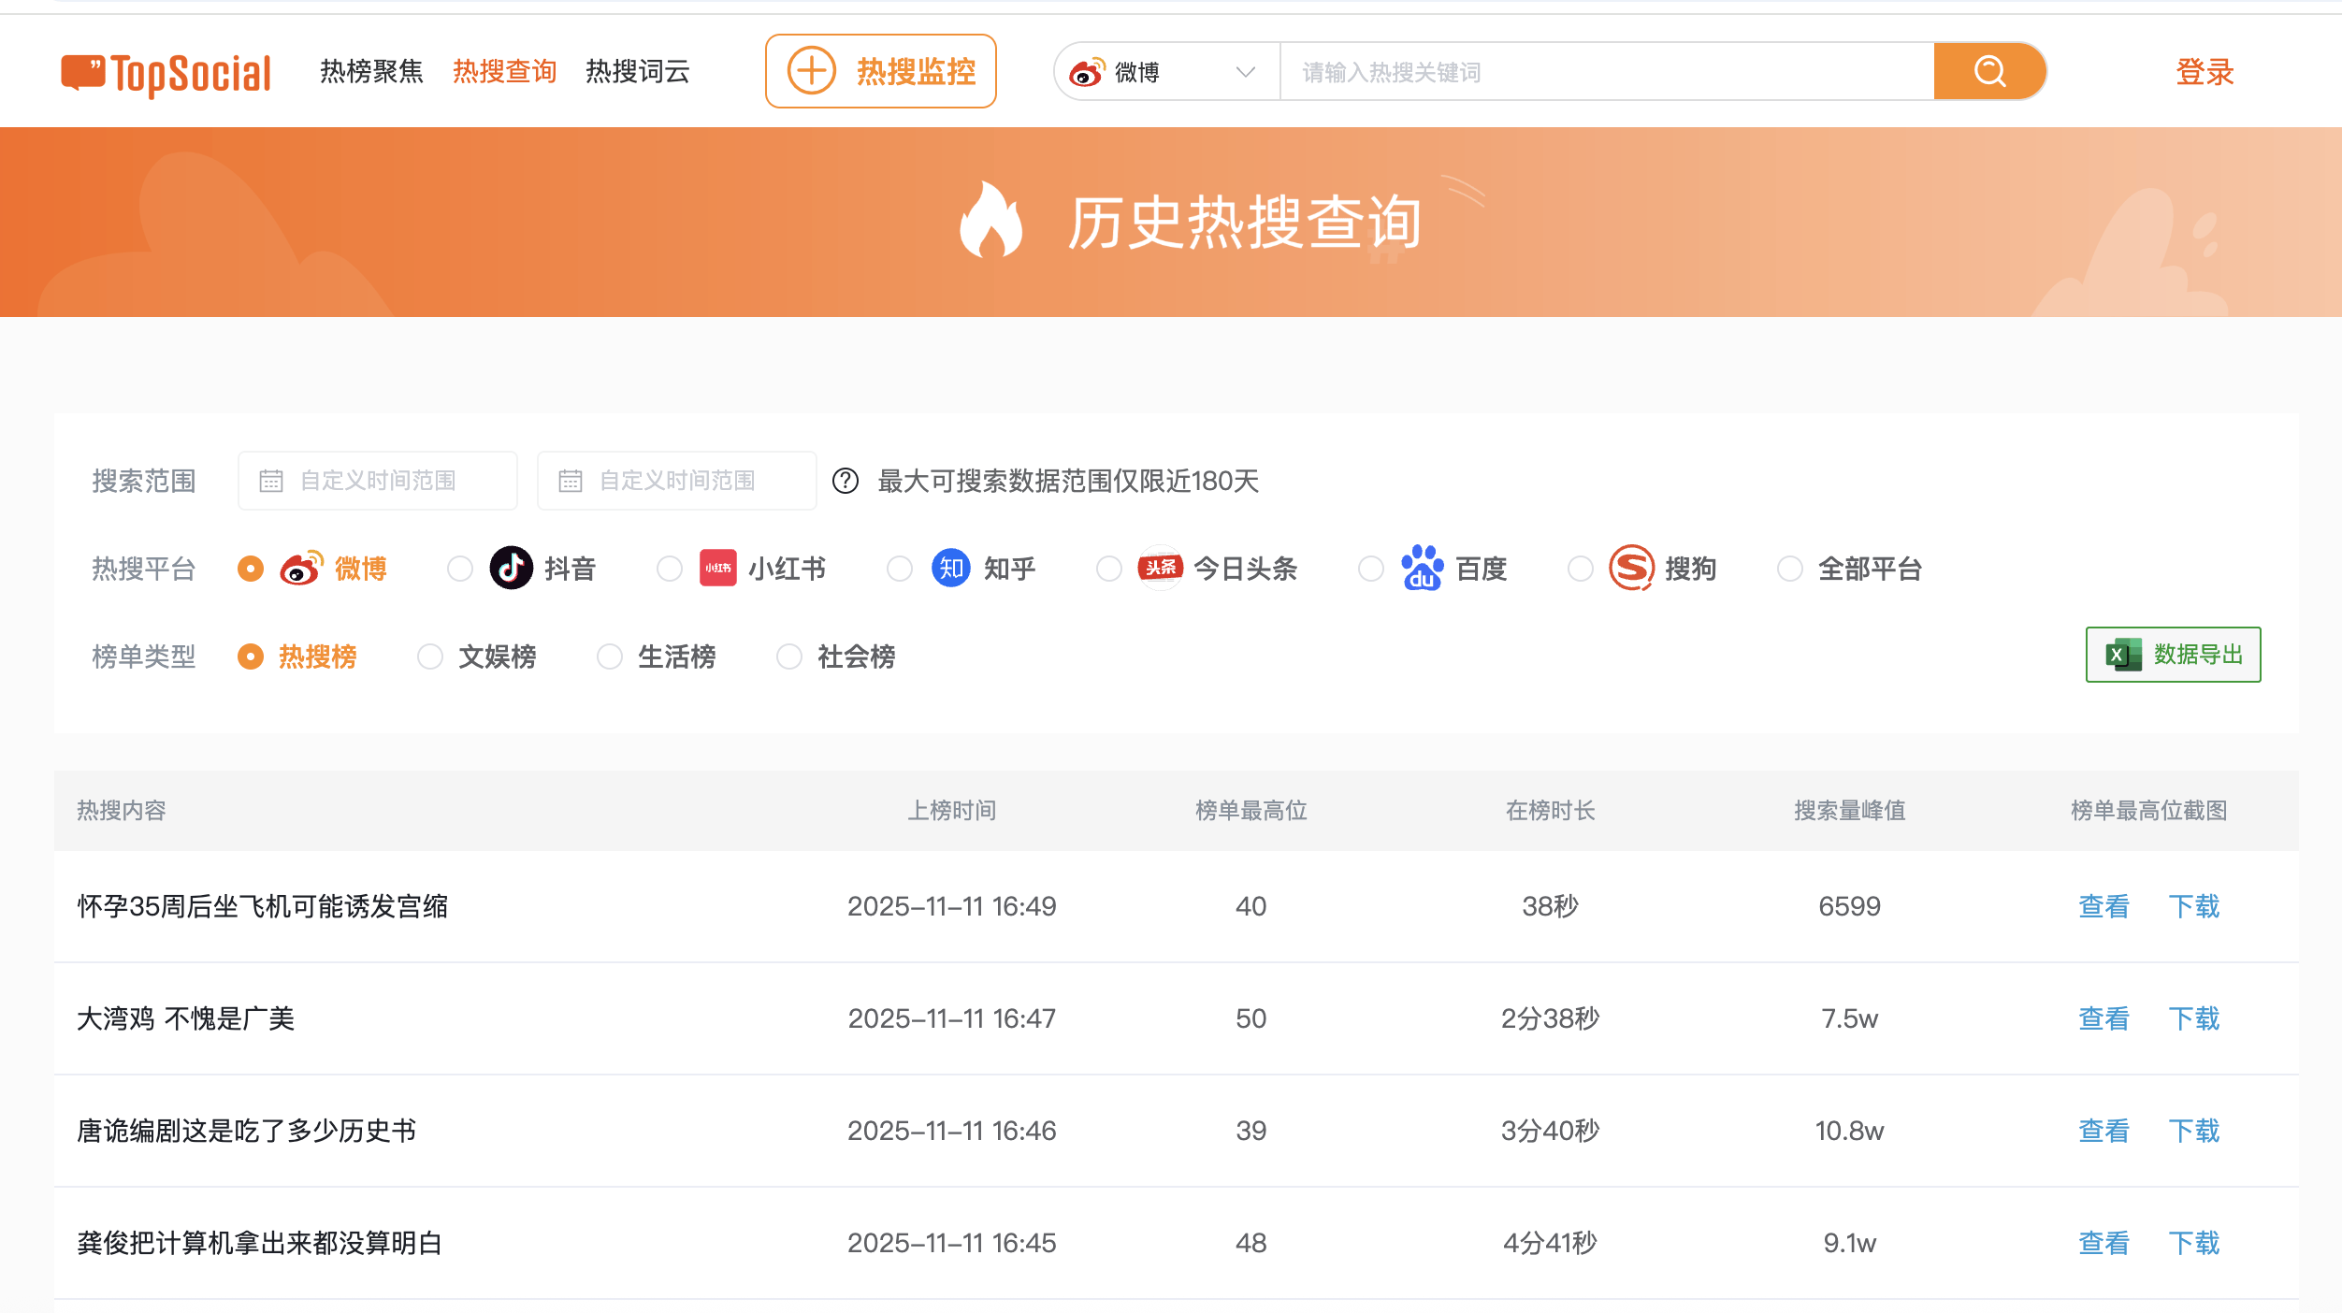Click the 在榜时长 column header
This screenshot has height=1313, width=2342.
[x=1550, y=810]
